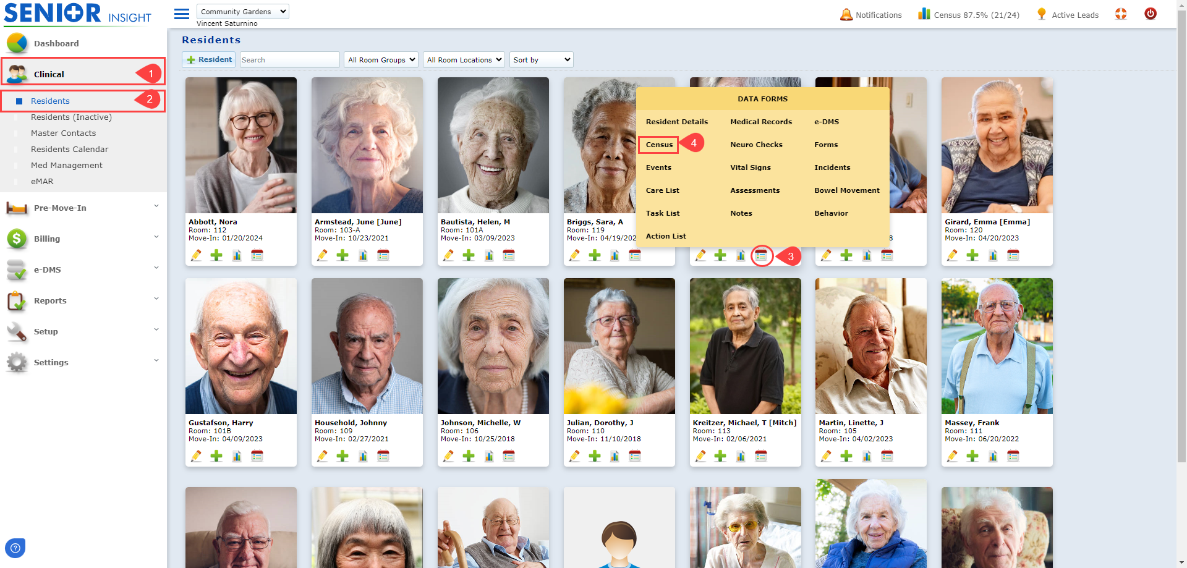Viewport: 1187px width, 568px height.
Task: Click edit pencil icon for Briggs, Sara
Action: coord(575,255)
